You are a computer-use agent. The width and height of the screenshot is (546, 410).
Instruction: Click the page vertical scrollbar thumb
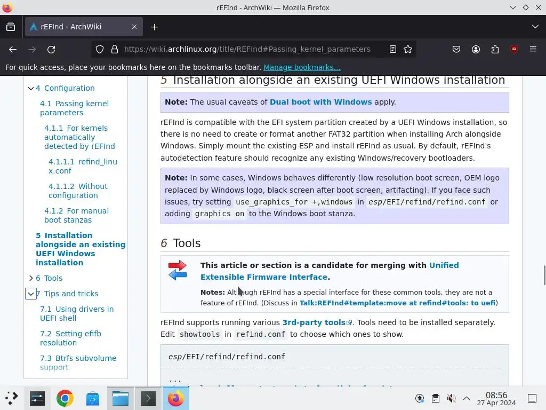pyautogui.click(x=544, y=275)
